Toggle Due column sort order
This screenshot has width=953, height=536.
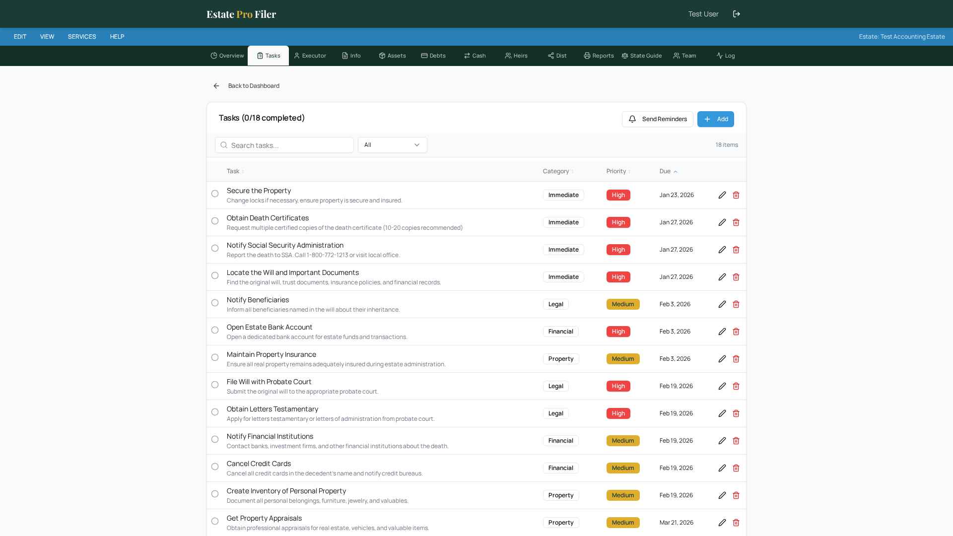[x=668, y=171]
